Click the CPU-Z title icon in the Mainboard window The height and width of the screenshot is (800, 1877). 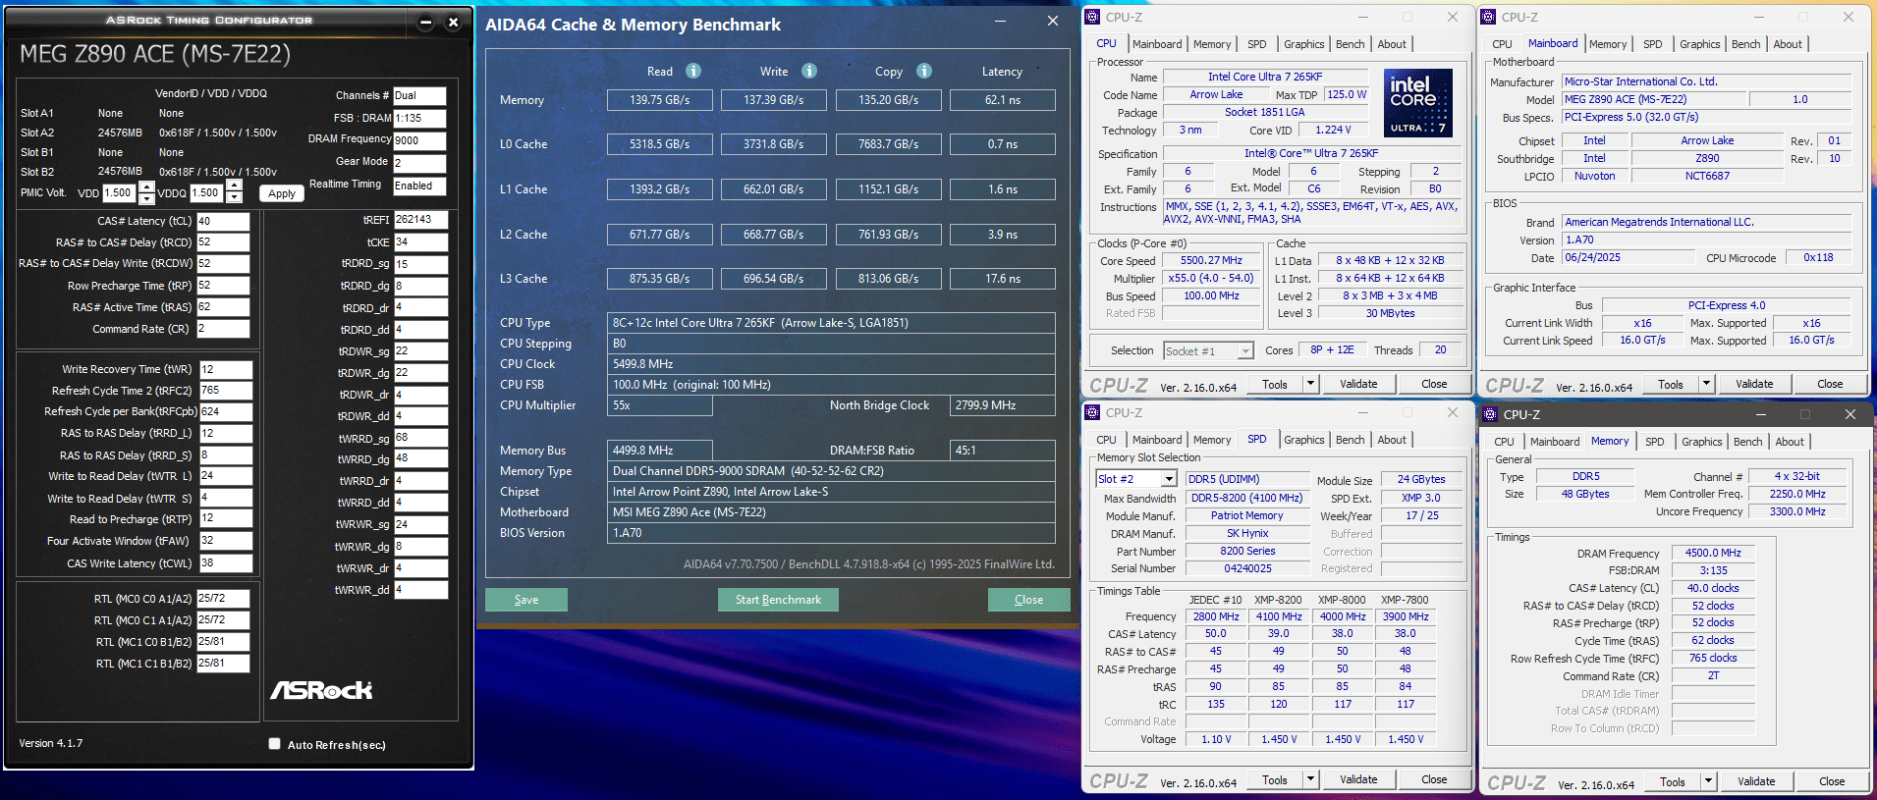[1489, 17]
